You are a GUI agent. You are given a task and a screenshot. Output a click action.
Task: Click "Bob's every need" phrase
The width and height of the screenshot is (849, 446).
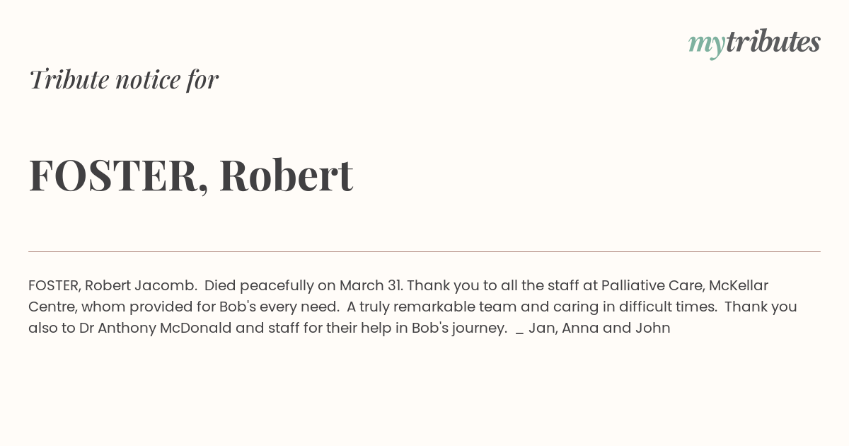pyautogui.click(x=282, y=307)
